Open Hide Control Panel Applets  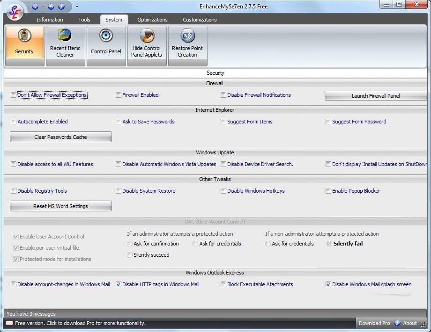(147, 46)
